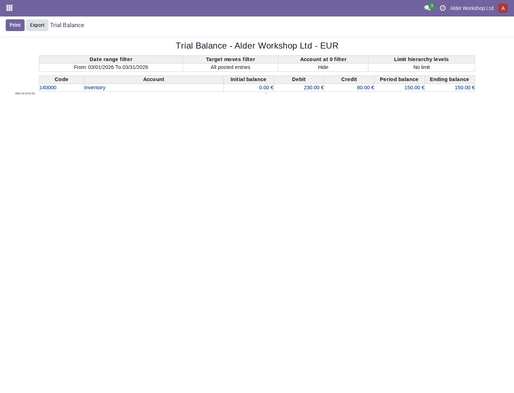This screenshot has width=514, height=393.
Task: Open the Inventory account link
Action: [x=95, y=88]
